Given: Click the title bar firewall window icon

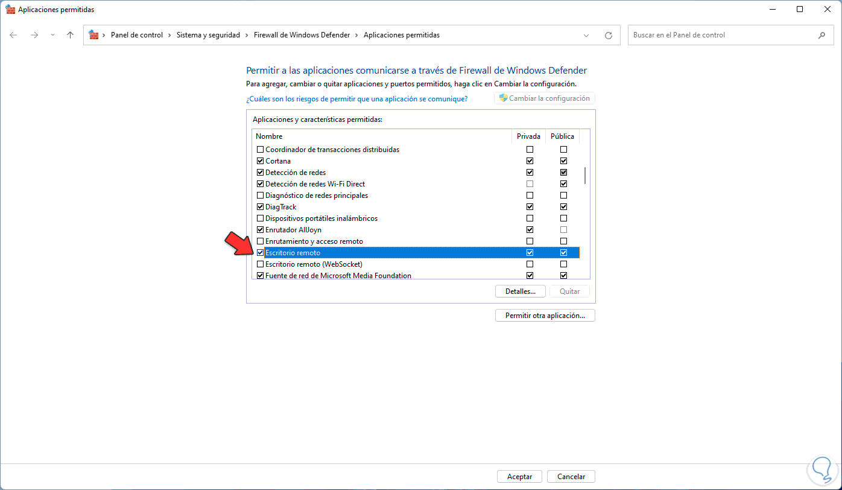Looking at the screenshot, I should click(x=11, y=10).
